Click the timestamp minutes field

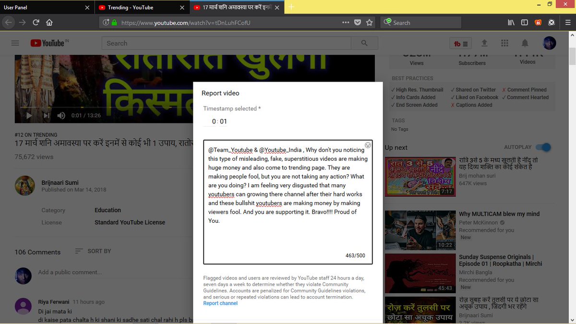[214, 121]
